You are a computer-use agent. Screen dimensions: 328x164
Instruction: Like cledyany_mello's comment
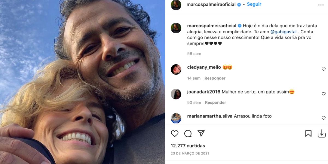coord(324,69)
